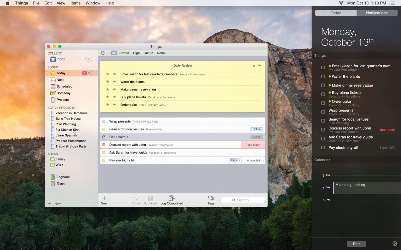This screenshot has width=401, height=250.
Task: Click Edit button in Notification Center
Action: pos(356,244)
